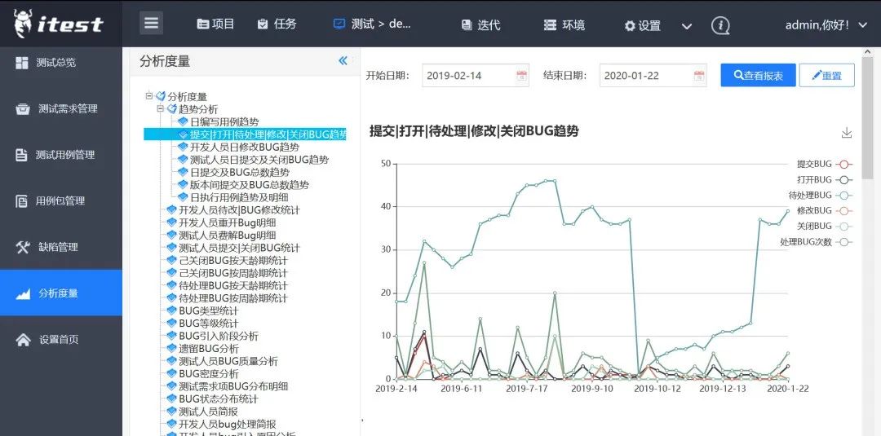Image resolution: width=881 pixels, height=436 pixels.
Task: Open calendar picker for 开始日期
Action: 520,75
